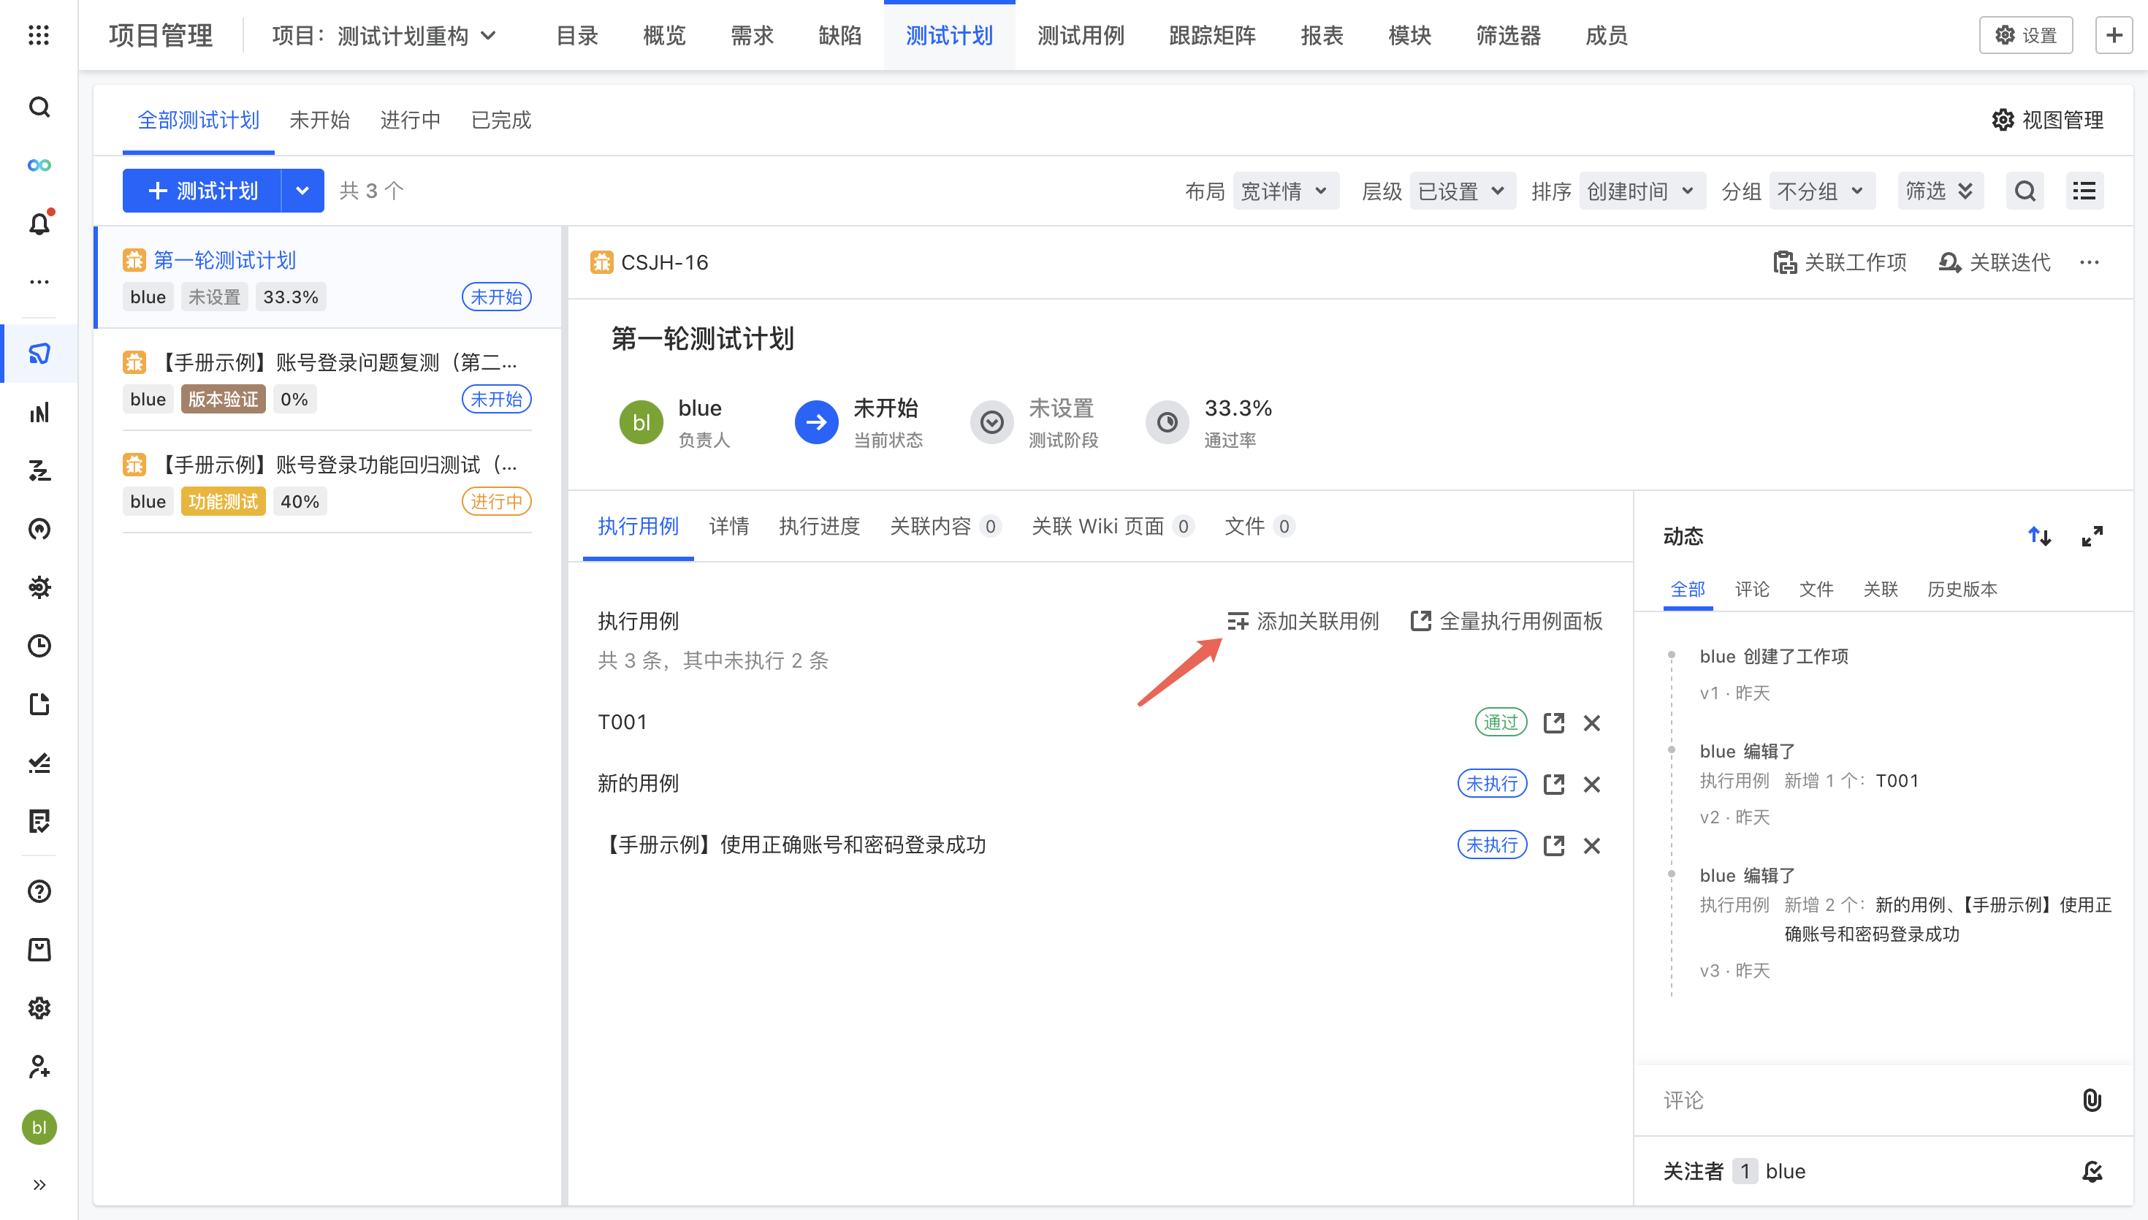Click the search icon in the list toolbar
This screenshot has height=1220, width=2148.
[2025, 191]
